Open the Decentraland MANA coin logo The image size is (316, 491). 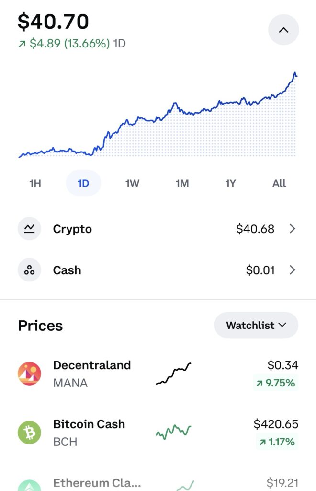29,374
